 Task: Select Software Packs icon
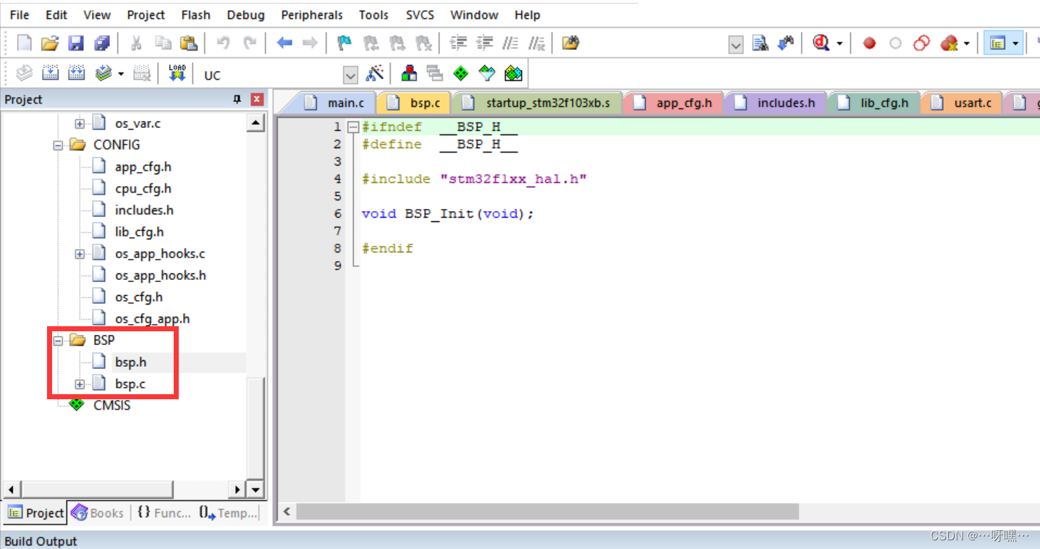[x=487, y=73]
